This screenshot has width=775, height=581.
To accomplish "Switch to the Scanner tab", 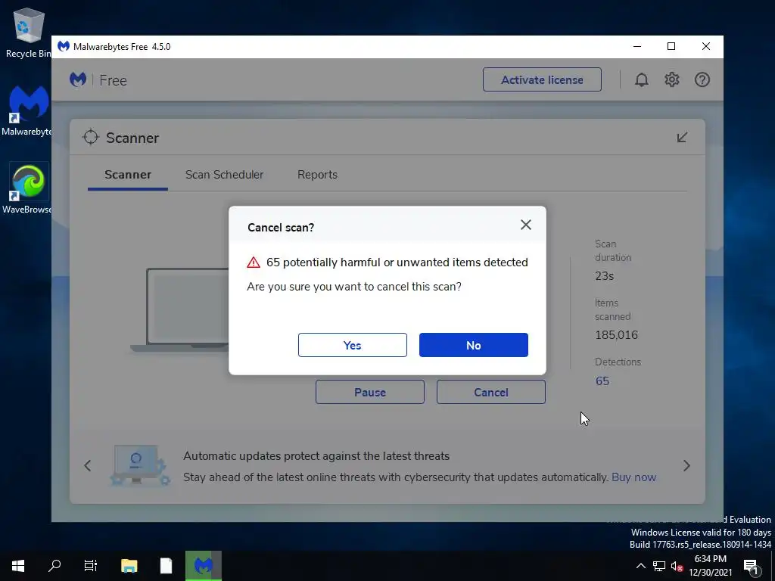I will pos(128,175).
